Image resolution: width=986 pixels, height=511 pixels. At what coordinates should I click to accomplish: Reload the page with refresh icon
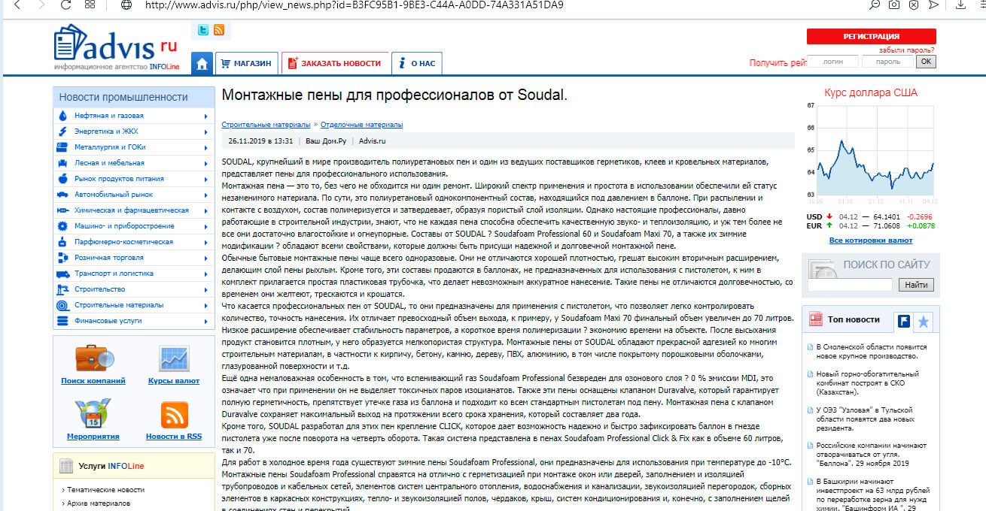pos(65,5)
